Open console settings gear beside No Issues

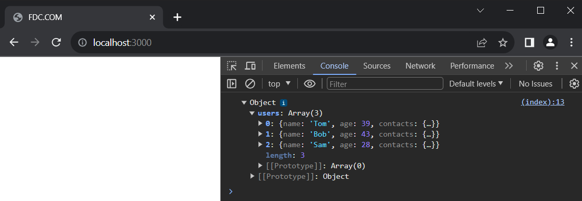(x=574, y=83)
